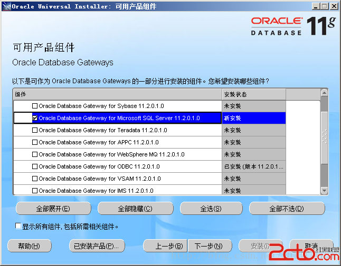The width and height of the screenshot is (341, 266).
Task: Check the Gateway for Sybase checkbox
Action: (35, 106)
